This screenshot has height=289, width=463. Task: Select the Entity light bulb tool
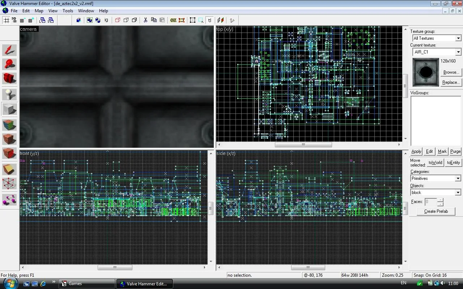[x=9, y=95]
